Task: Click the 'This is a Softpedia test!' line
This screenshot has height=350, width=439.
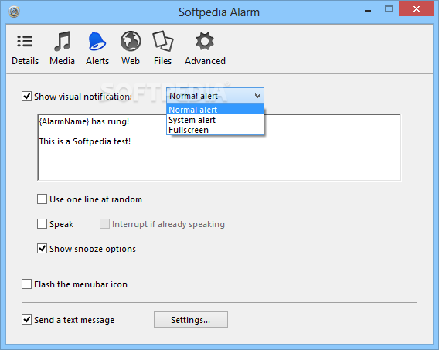Action: [x=85, y=141]
